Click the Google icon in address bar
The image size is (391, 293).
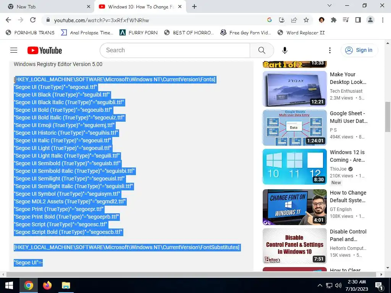pyautogui.click(x=269, y=20)
